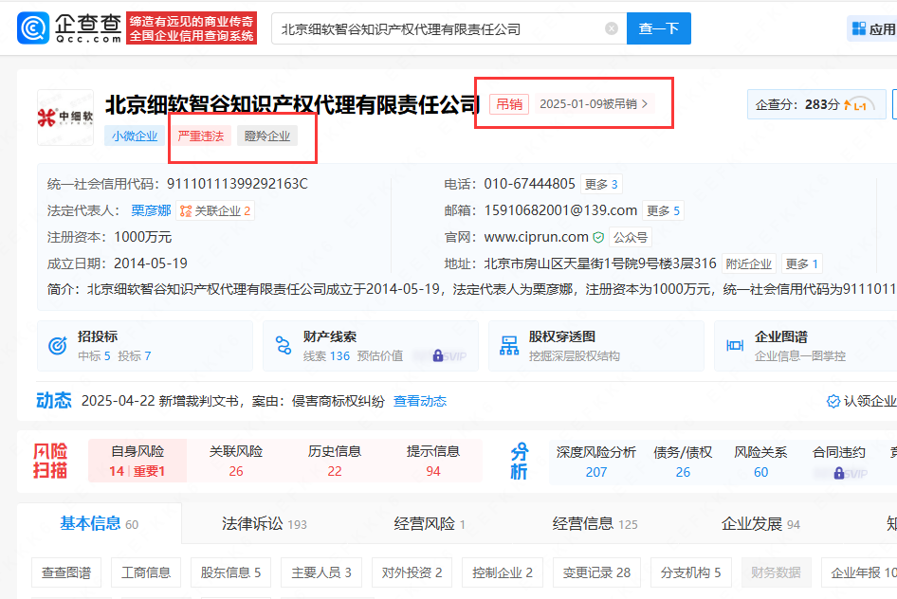Click the 认领企业 claim enterprise icon
The width and height of the screenshot is (897, 599).
[833, 401]
